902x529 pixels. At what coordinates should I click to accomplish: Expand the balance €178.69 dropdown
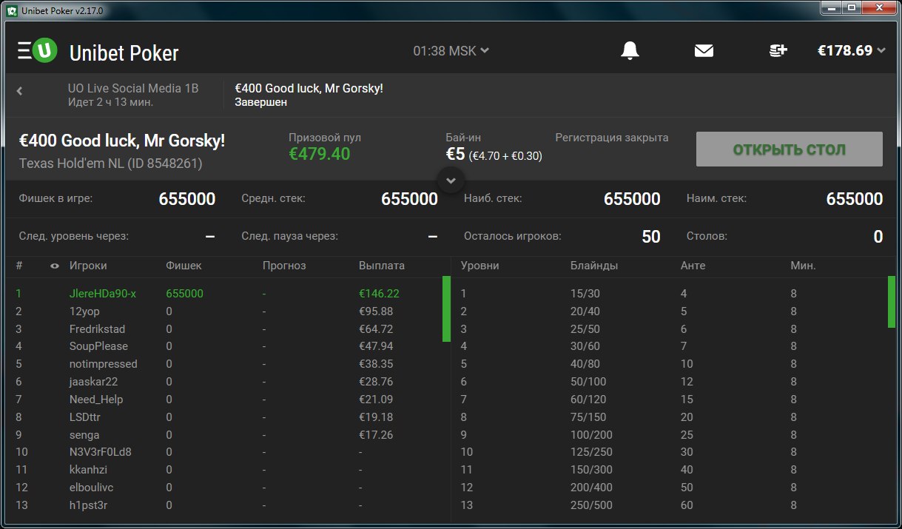[x=851, y=50]
